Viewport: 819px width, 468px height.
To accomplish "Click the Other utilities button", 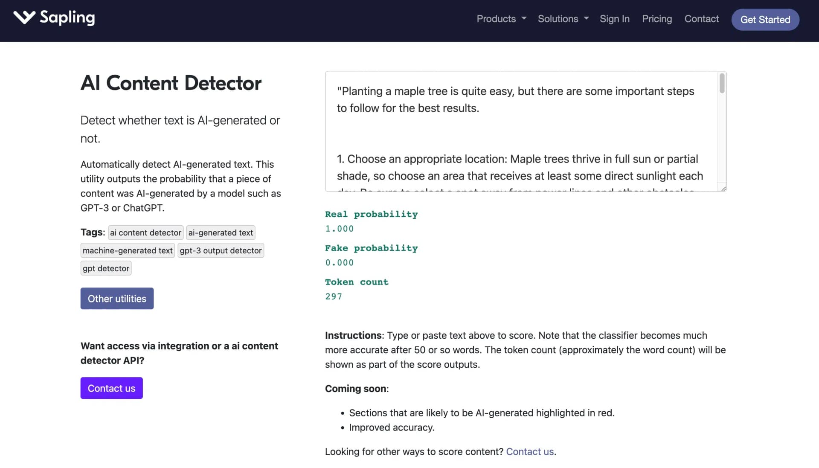I will [116, 298].
